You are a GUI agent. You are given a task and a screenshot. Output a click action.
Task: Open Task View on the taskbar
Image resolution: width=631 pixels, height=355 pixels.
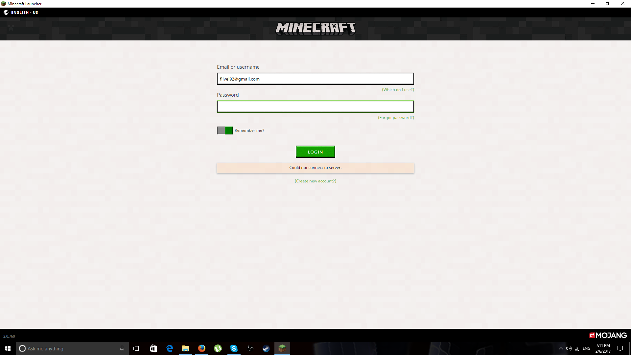point(137,348)
